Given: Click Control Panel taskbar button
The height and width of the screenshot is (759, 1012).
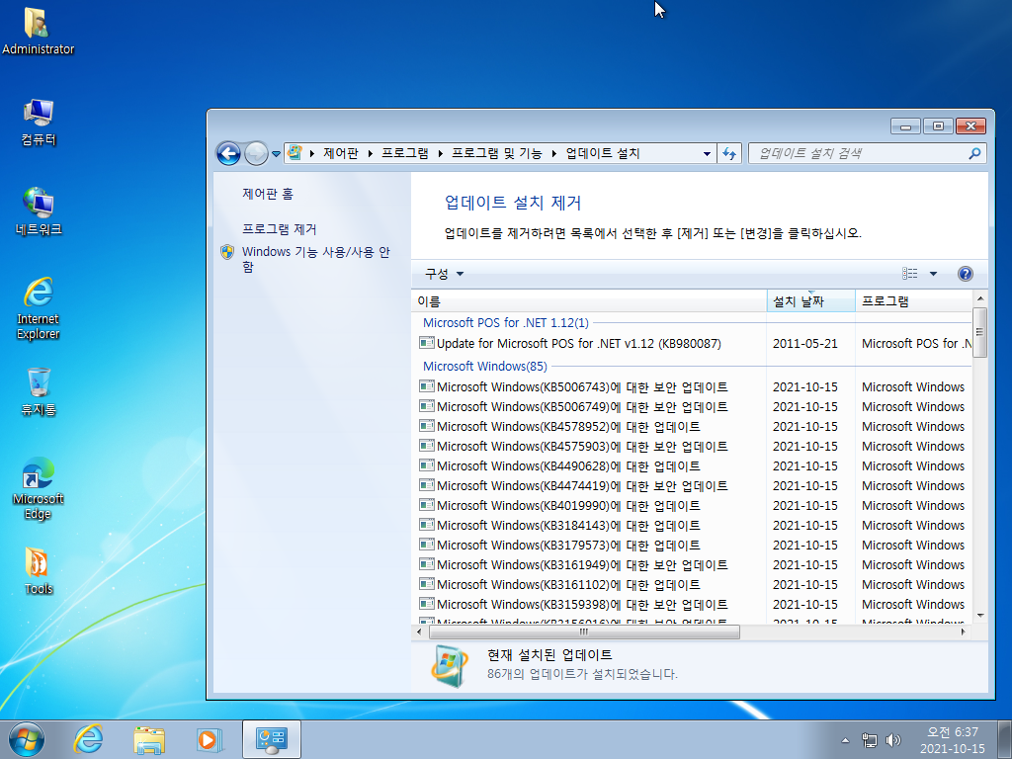Looking at the screenshot, I should pos(271,739).
